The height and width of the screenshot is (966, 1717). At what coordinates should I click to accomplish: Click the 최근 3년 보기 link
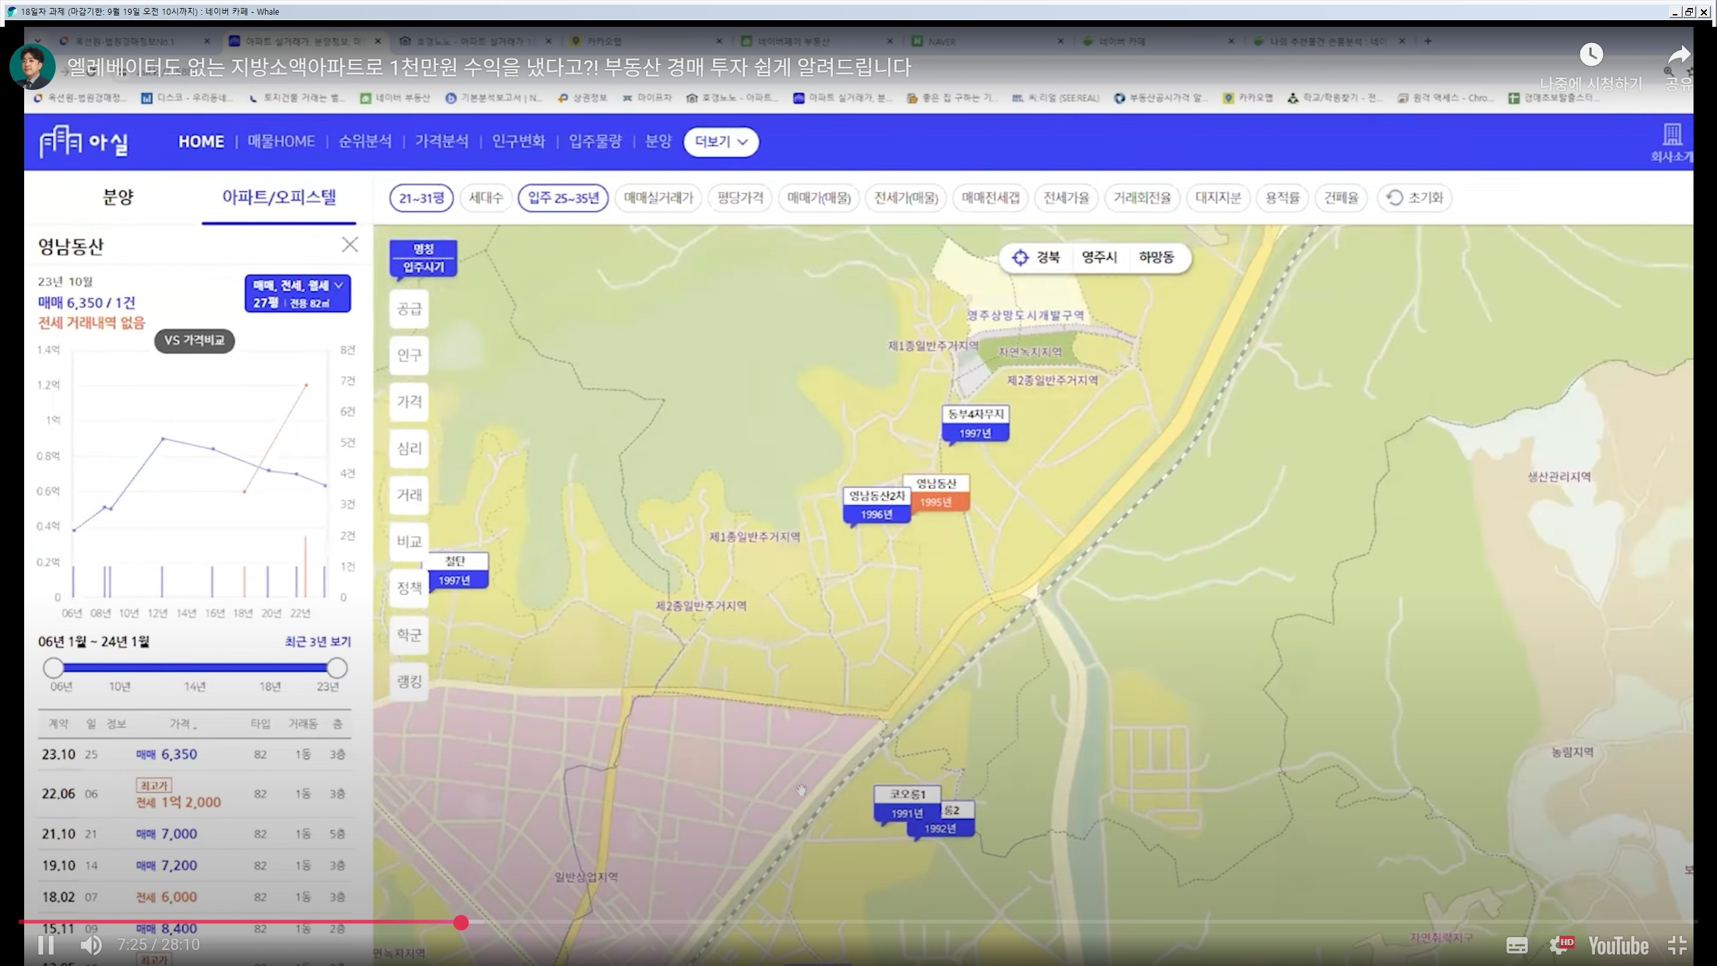(x=317, y=642)
